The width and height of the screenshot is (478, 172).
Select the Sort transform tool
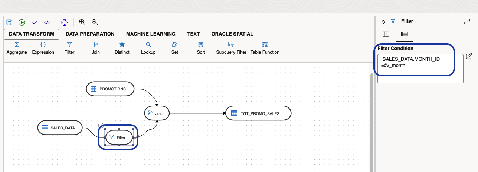tap(201, 48)
